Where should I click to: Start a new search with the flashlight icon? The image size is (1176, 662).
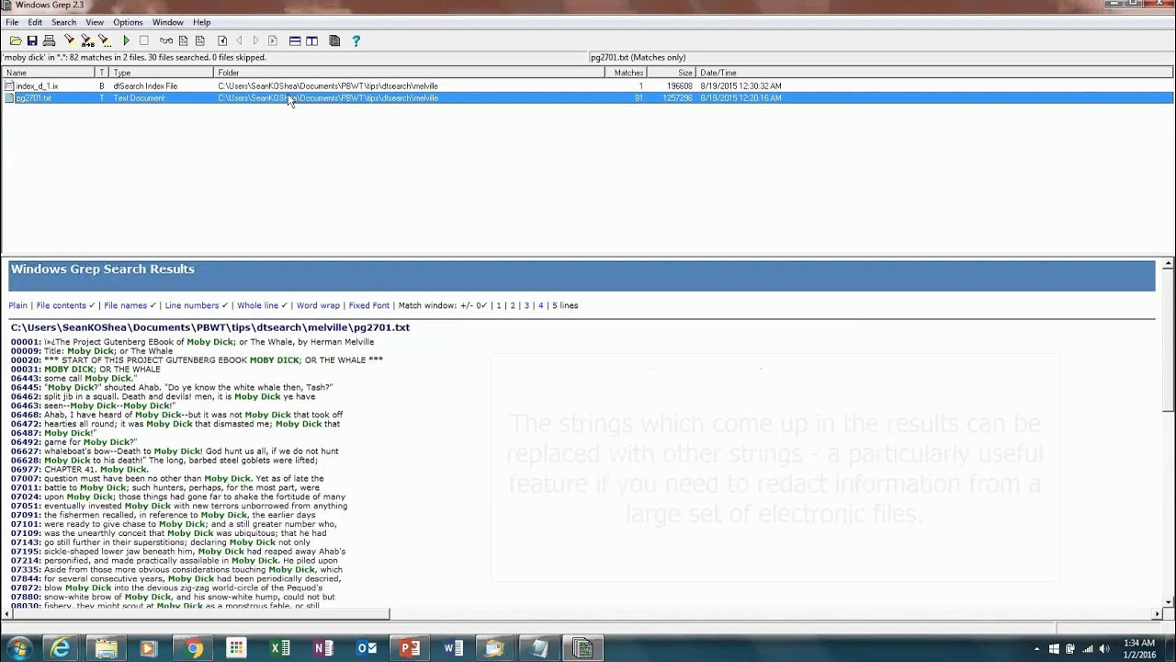(69, 40)
